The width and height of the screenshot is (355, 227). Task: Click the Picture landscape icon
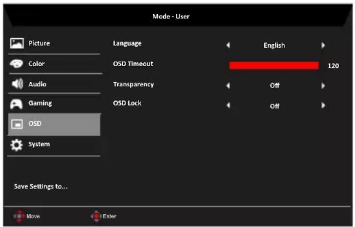(17, 43)
